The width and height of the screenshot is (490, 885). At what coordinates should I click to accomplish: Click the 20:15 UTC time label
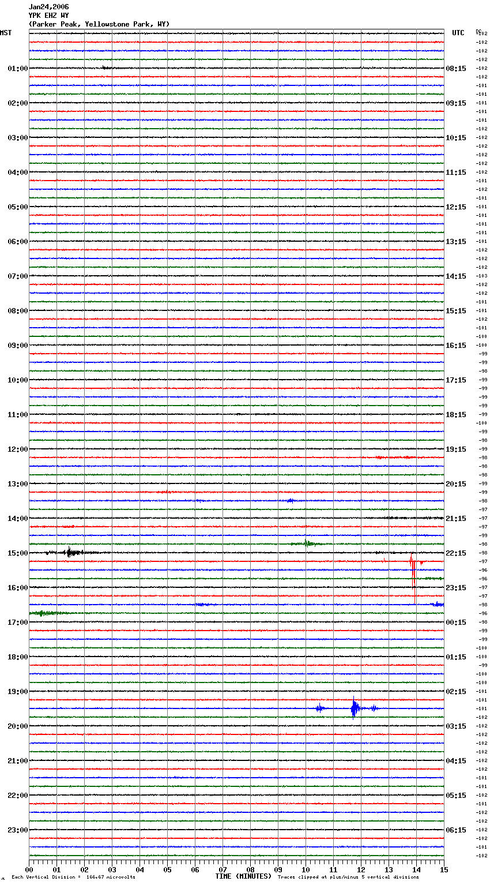point(456,484)
